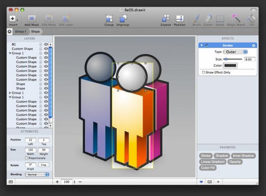Click the Add Mask icon
Screen dimensions: 266x196
[x=32, y=18]
